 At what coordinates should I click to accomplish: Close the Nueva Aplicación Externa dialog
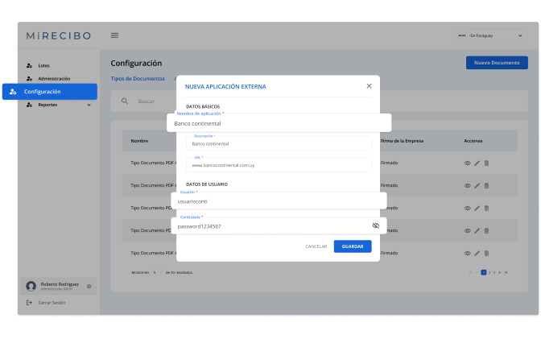tap(370, 85)
